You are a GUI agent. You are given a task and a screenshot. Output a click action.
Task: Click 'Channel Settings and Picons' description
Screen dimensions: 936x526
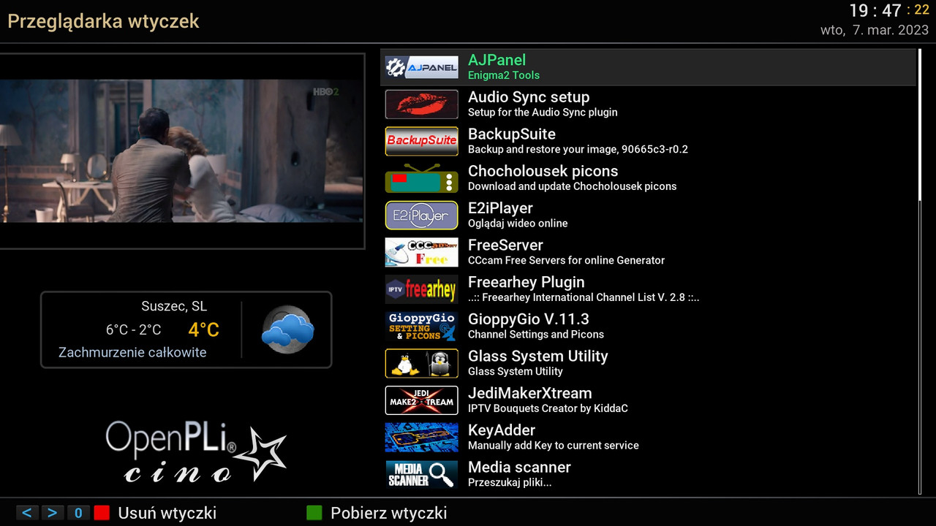(536, 335)
